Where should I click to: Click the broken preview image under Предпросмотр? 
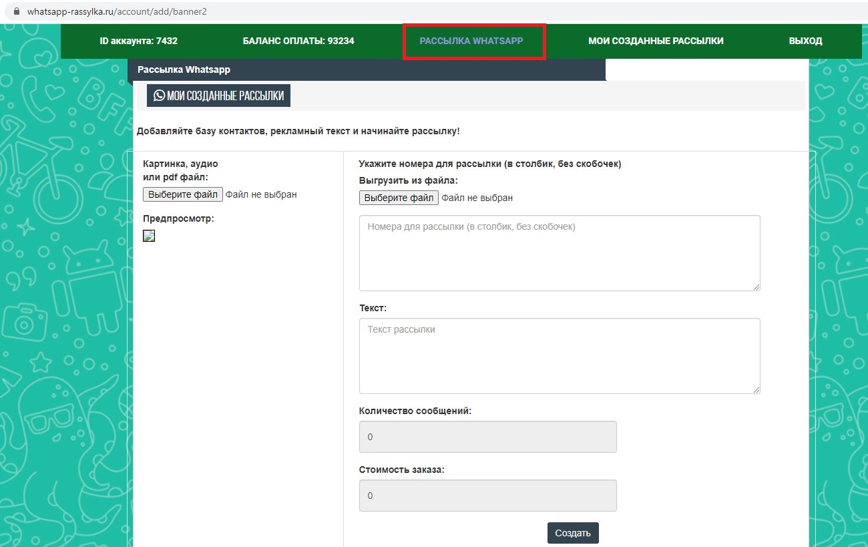click(149, 235)
